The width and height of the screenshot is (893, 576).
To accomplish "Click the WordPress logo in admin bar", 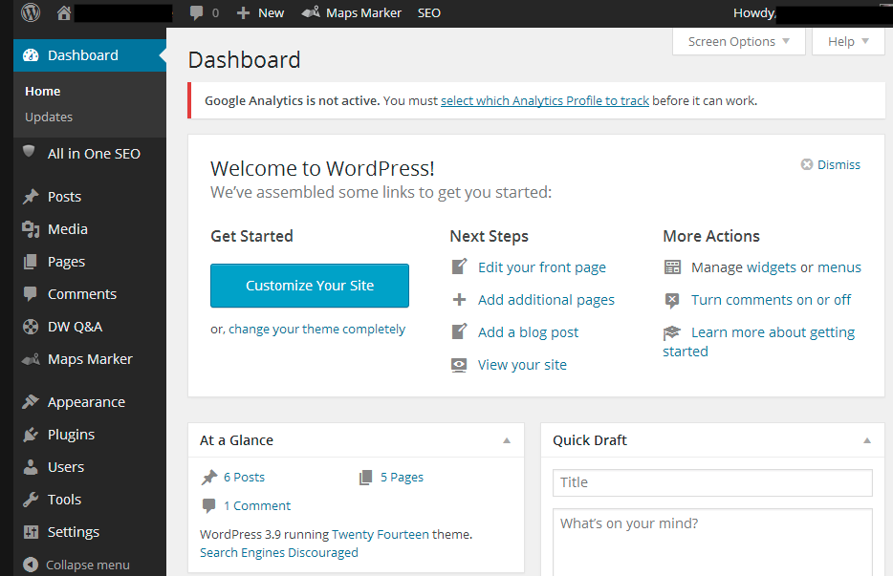I will (31, 13).
